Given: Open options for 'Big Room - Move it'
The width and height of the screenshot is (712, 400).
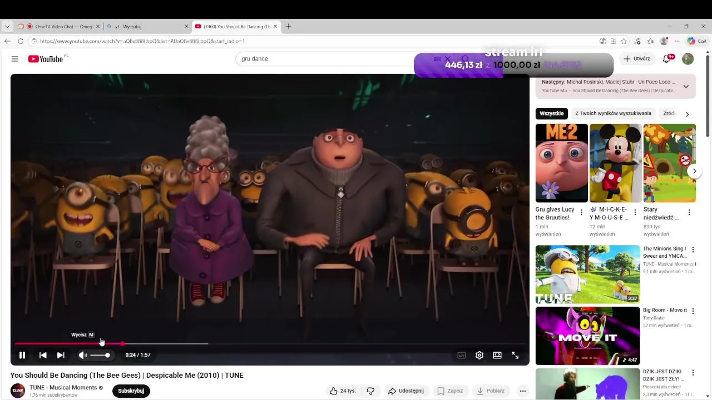Looking at the screenshot, I should tap(693, 311).
